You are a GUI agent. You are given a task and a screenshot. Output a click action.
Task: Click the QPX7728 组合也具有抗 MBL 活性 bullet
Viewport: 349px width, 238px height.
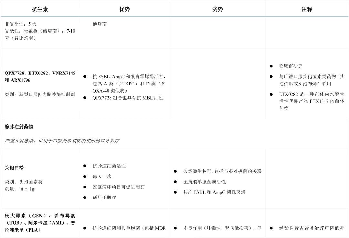tap(128, 98)
